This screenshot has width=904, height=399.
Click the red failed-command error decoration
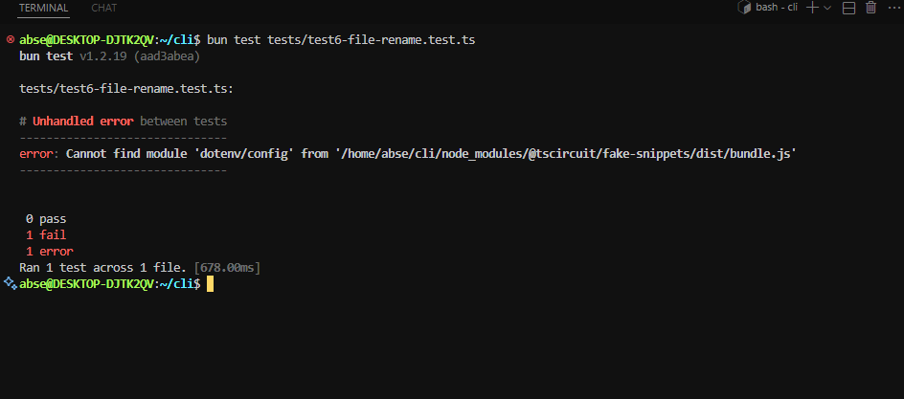tap(10, 40)
